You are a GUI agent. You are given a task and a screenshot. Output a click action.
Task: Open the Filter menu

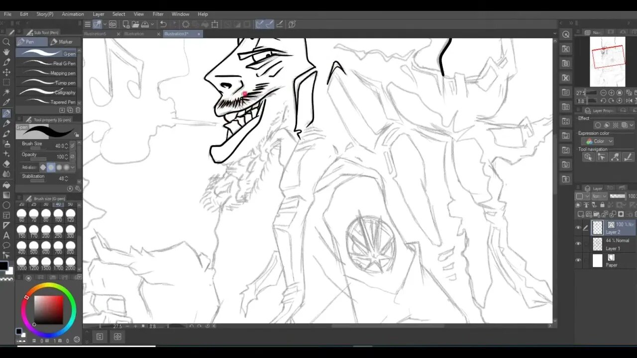click(x=158, y=14)
